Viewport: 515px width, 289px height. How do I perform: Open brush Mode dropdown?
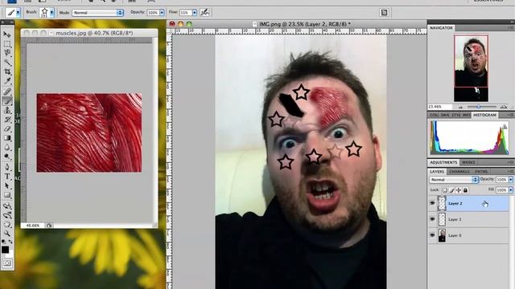97,13
